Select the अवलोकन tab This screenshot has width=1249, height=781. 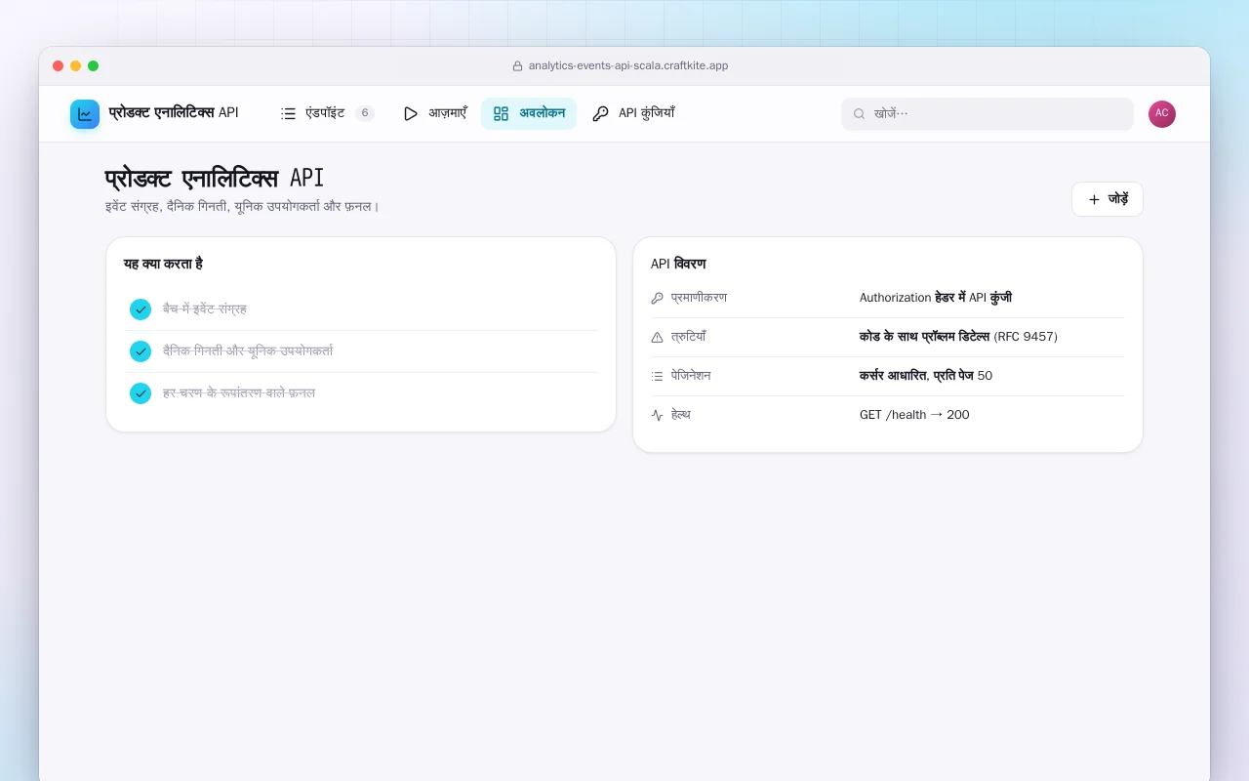coord(529,113)
